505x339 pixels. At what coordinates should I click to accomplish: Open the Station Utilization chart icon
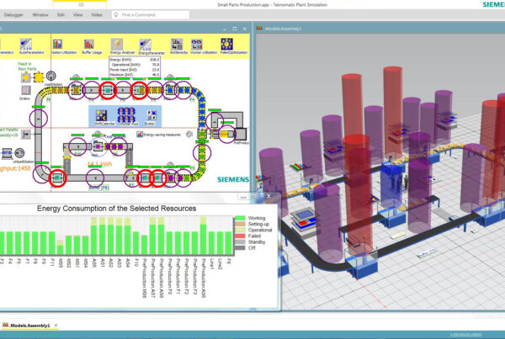(x=57, y=44)
